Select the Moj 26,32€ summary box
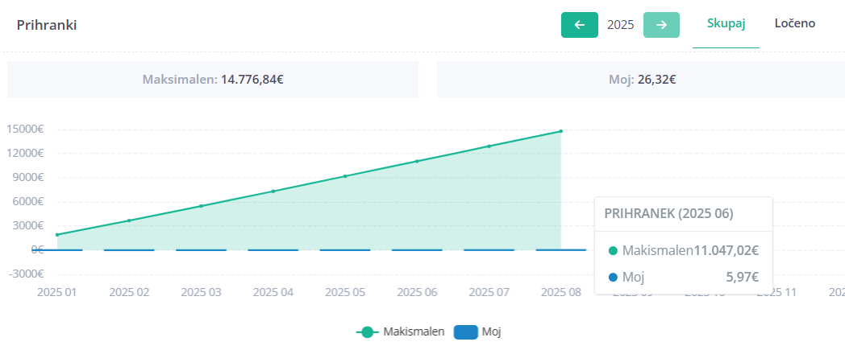This screenshot has height=350, width=845. (641, 80)
